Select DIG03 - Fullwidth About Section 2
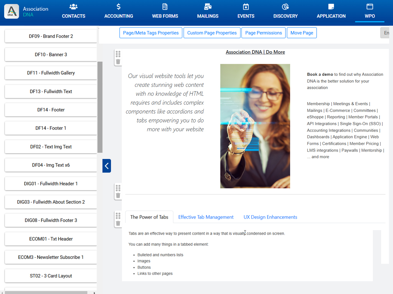Viewport: 393px width, 294px height. click(51, 202)
